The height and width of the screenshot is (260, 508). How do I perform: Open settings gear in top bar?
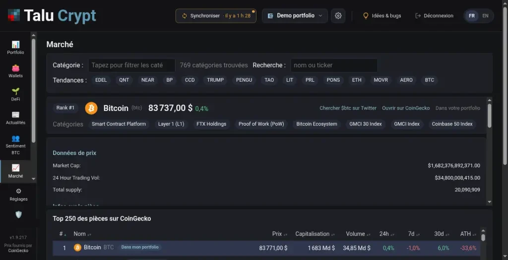pyautogui.click(x=338, y=15)
